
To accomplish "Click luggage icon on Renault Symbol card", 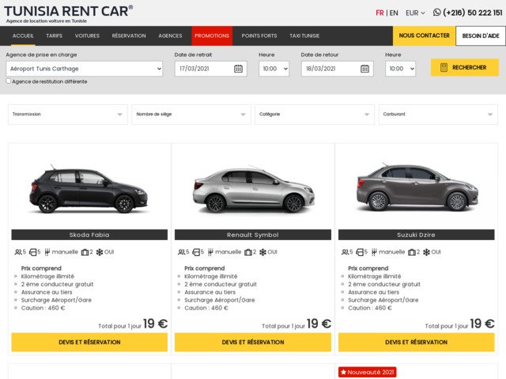I will click(248, 252).
